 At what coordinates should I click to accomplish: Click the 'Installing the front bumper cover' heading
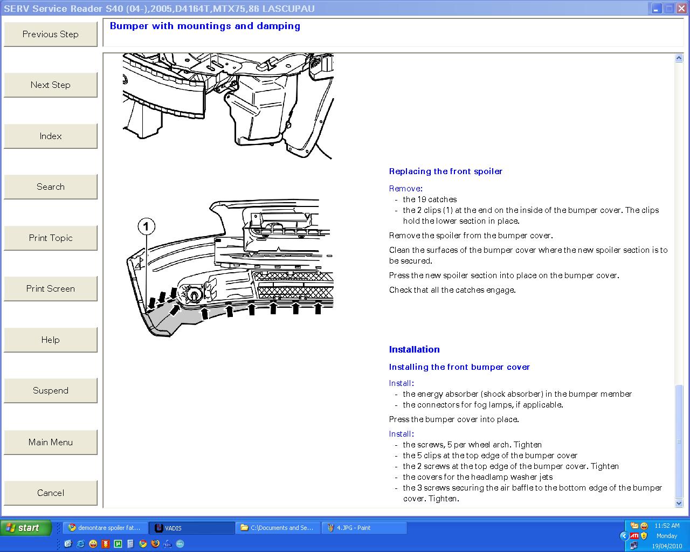(459, 367)
